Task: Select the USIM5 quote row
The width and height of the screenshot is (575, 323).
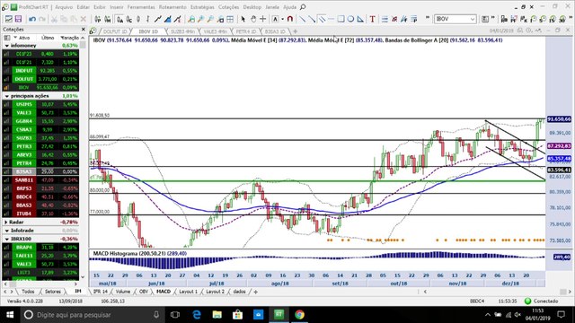Action: (x=40, y=104)
